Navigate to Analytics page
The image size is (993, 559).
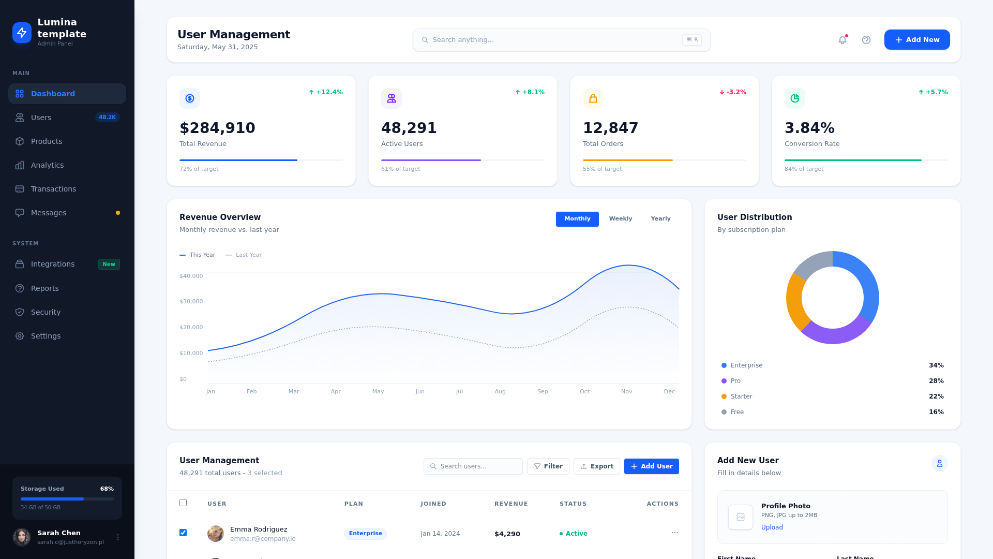coord(67,165)
